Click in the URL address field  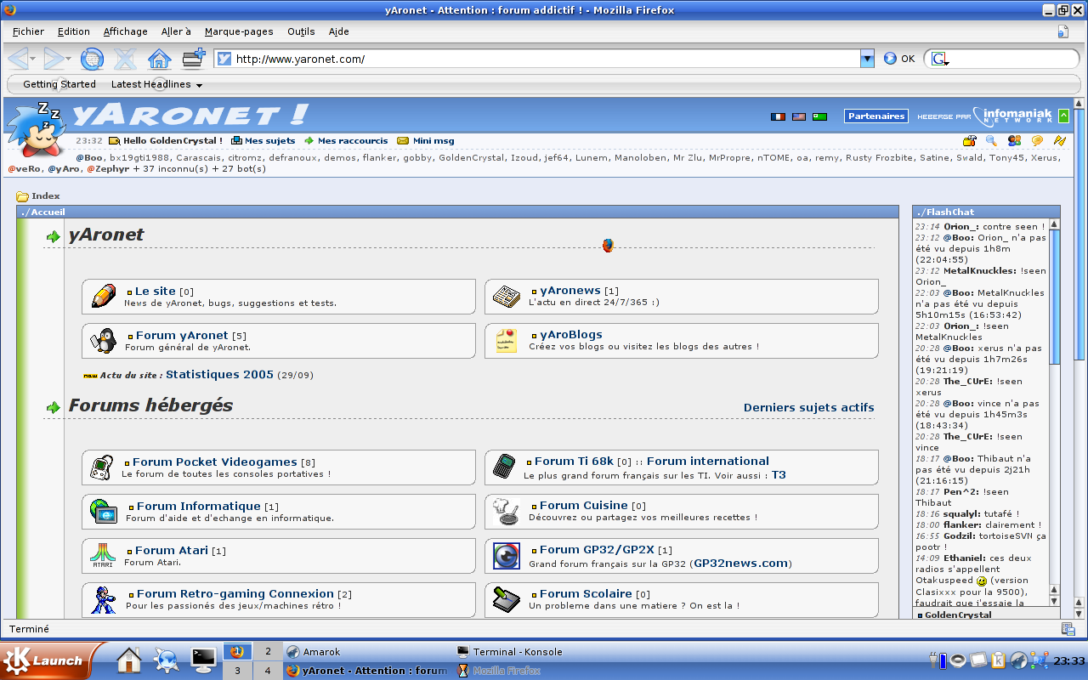point(545,59)
